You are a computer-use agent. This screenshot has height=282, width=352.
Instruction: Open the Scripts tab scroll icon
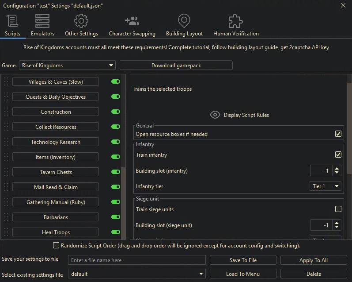tap(12, 21)
